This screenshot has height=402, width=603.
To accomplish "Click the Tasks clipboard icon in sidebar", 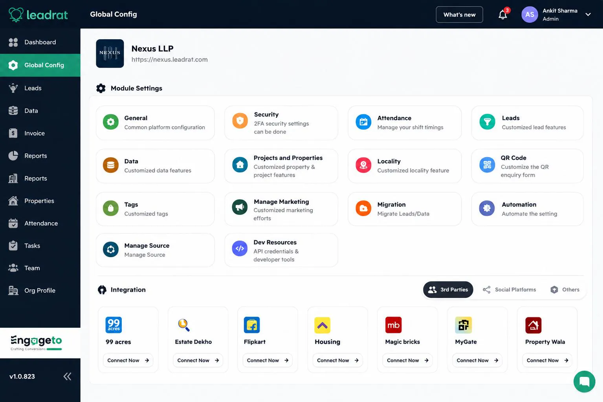I will pyautogui.click(x=13, y=246).
